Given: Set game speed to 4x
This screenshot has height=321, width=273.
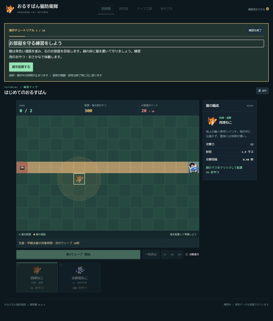Looking at the screenshot, I should pyautogui.click(x=179, y=255).
